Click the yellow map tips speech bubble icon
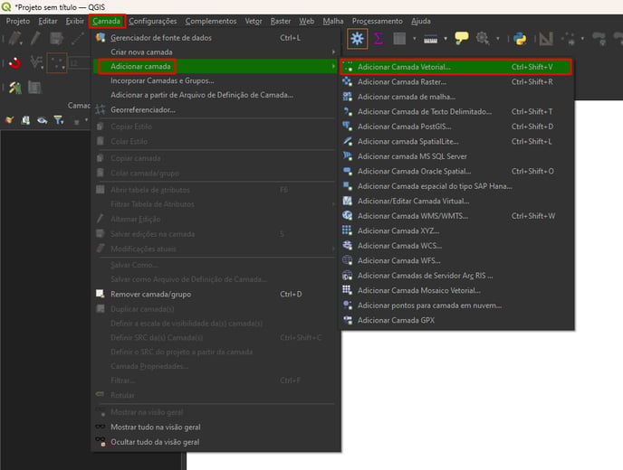 tap(461, 38)
